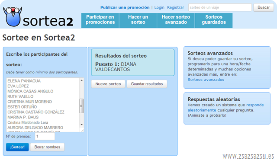Click CRISTINA MUR MORENO in participants list

(29, 102)
